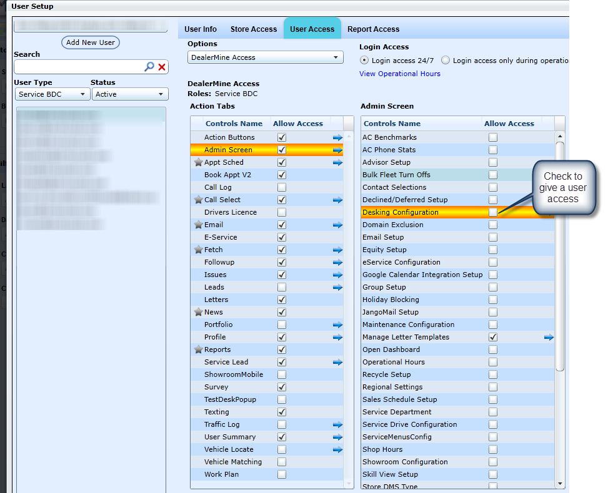This screenshot has height=493, width=608.
Task: Click the blue arrow beside Traffic Log
Action: pyautogui.click(x=337, y=424)
